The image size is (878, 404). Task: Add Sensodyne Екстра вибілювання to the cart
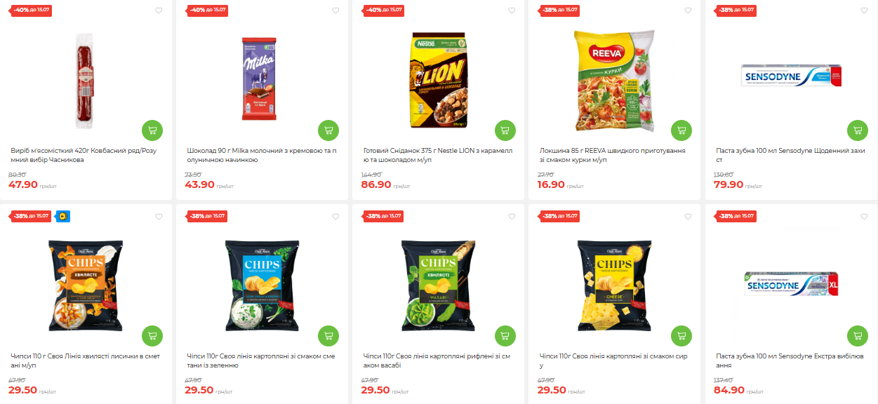click(857, 336)
